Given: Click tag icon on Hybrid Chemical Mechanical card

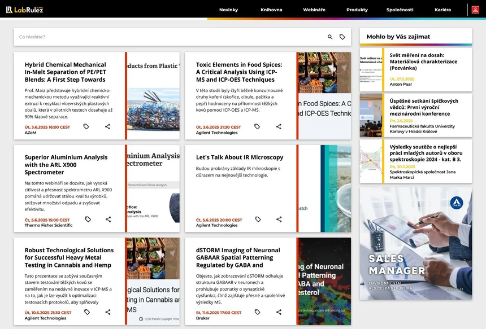Looking at the screenshot, I should 86,126.
